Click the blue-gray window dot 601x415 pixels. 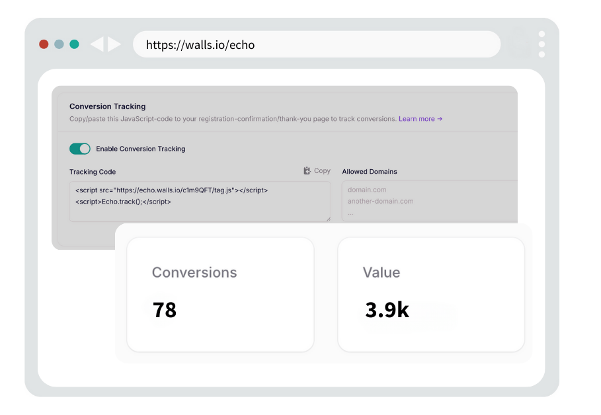click(x=59, y=44)
